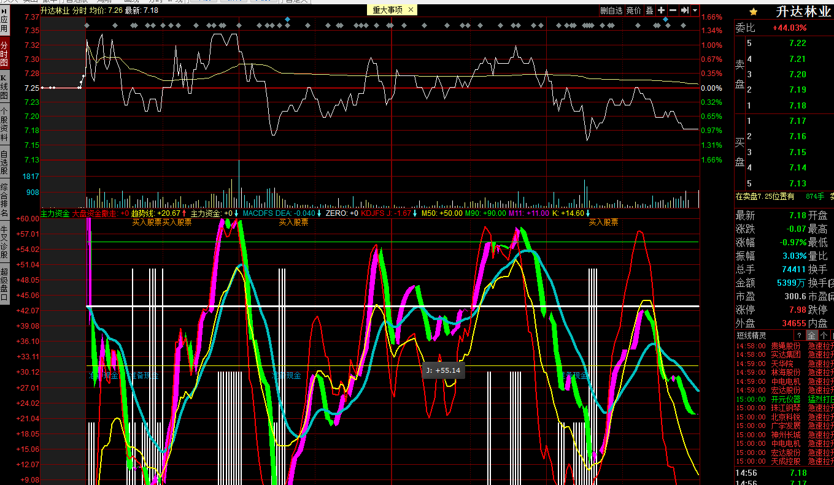This screenshot has height=485, width=834.
Task: Click sell level 5 price 7.22
Action: (798, 44)
